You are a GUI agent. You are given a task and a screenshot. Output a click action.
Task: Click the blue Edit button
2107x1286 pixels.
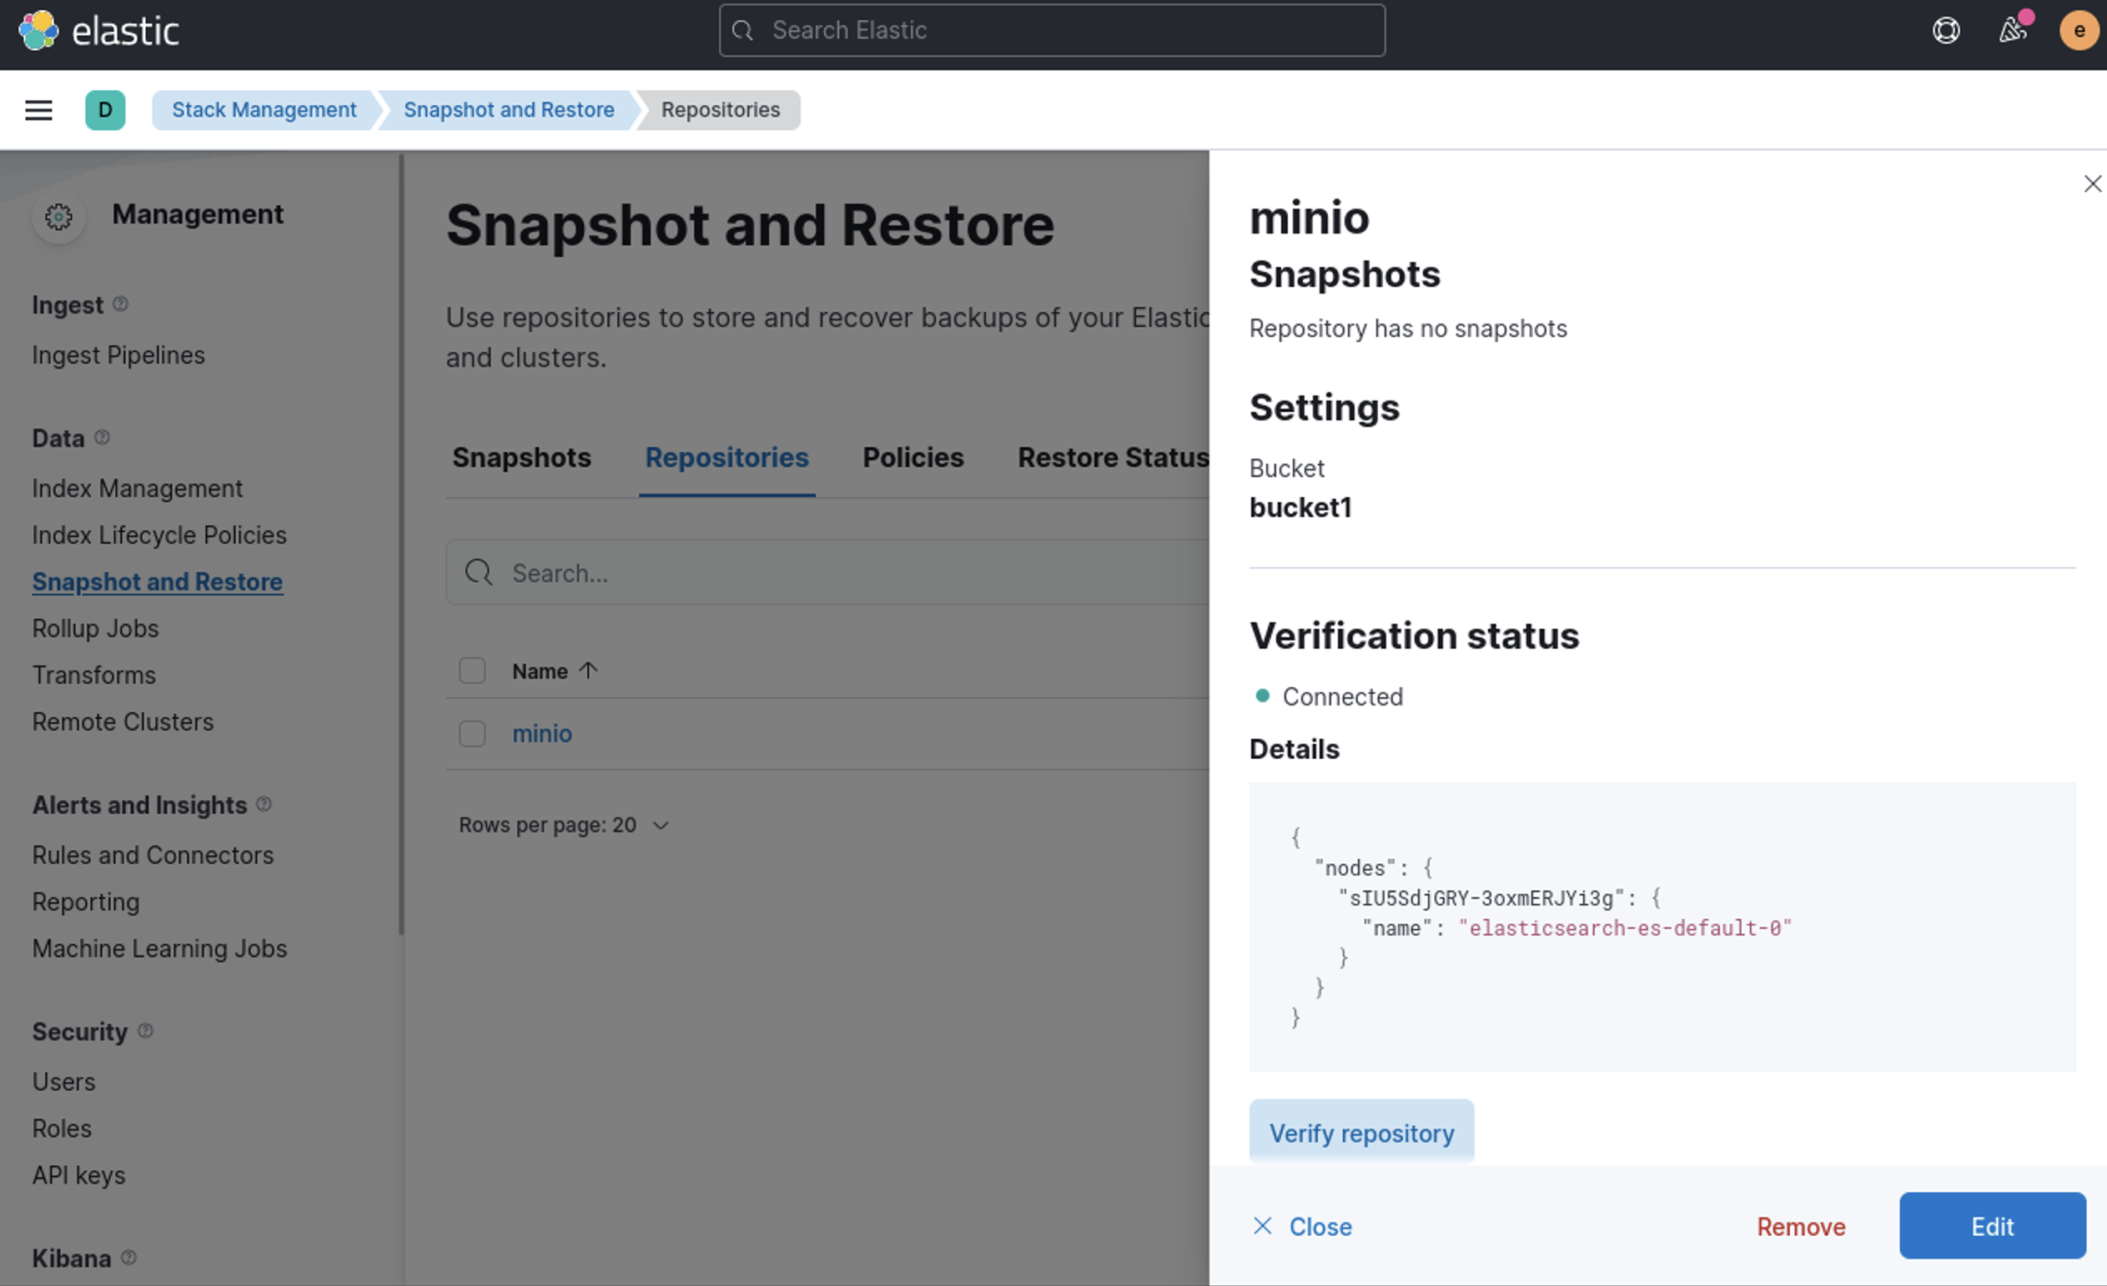(1992, 1226)
